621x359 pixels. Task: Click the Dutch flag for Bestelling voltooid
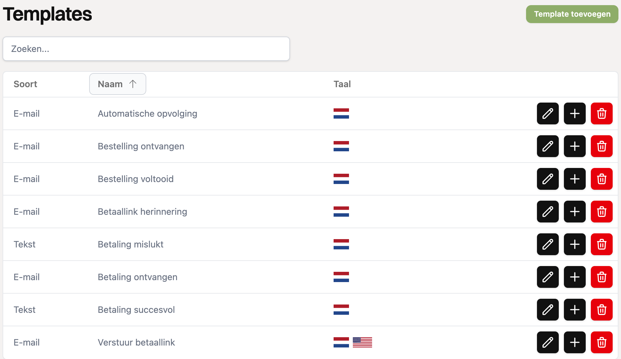[341, 179]
